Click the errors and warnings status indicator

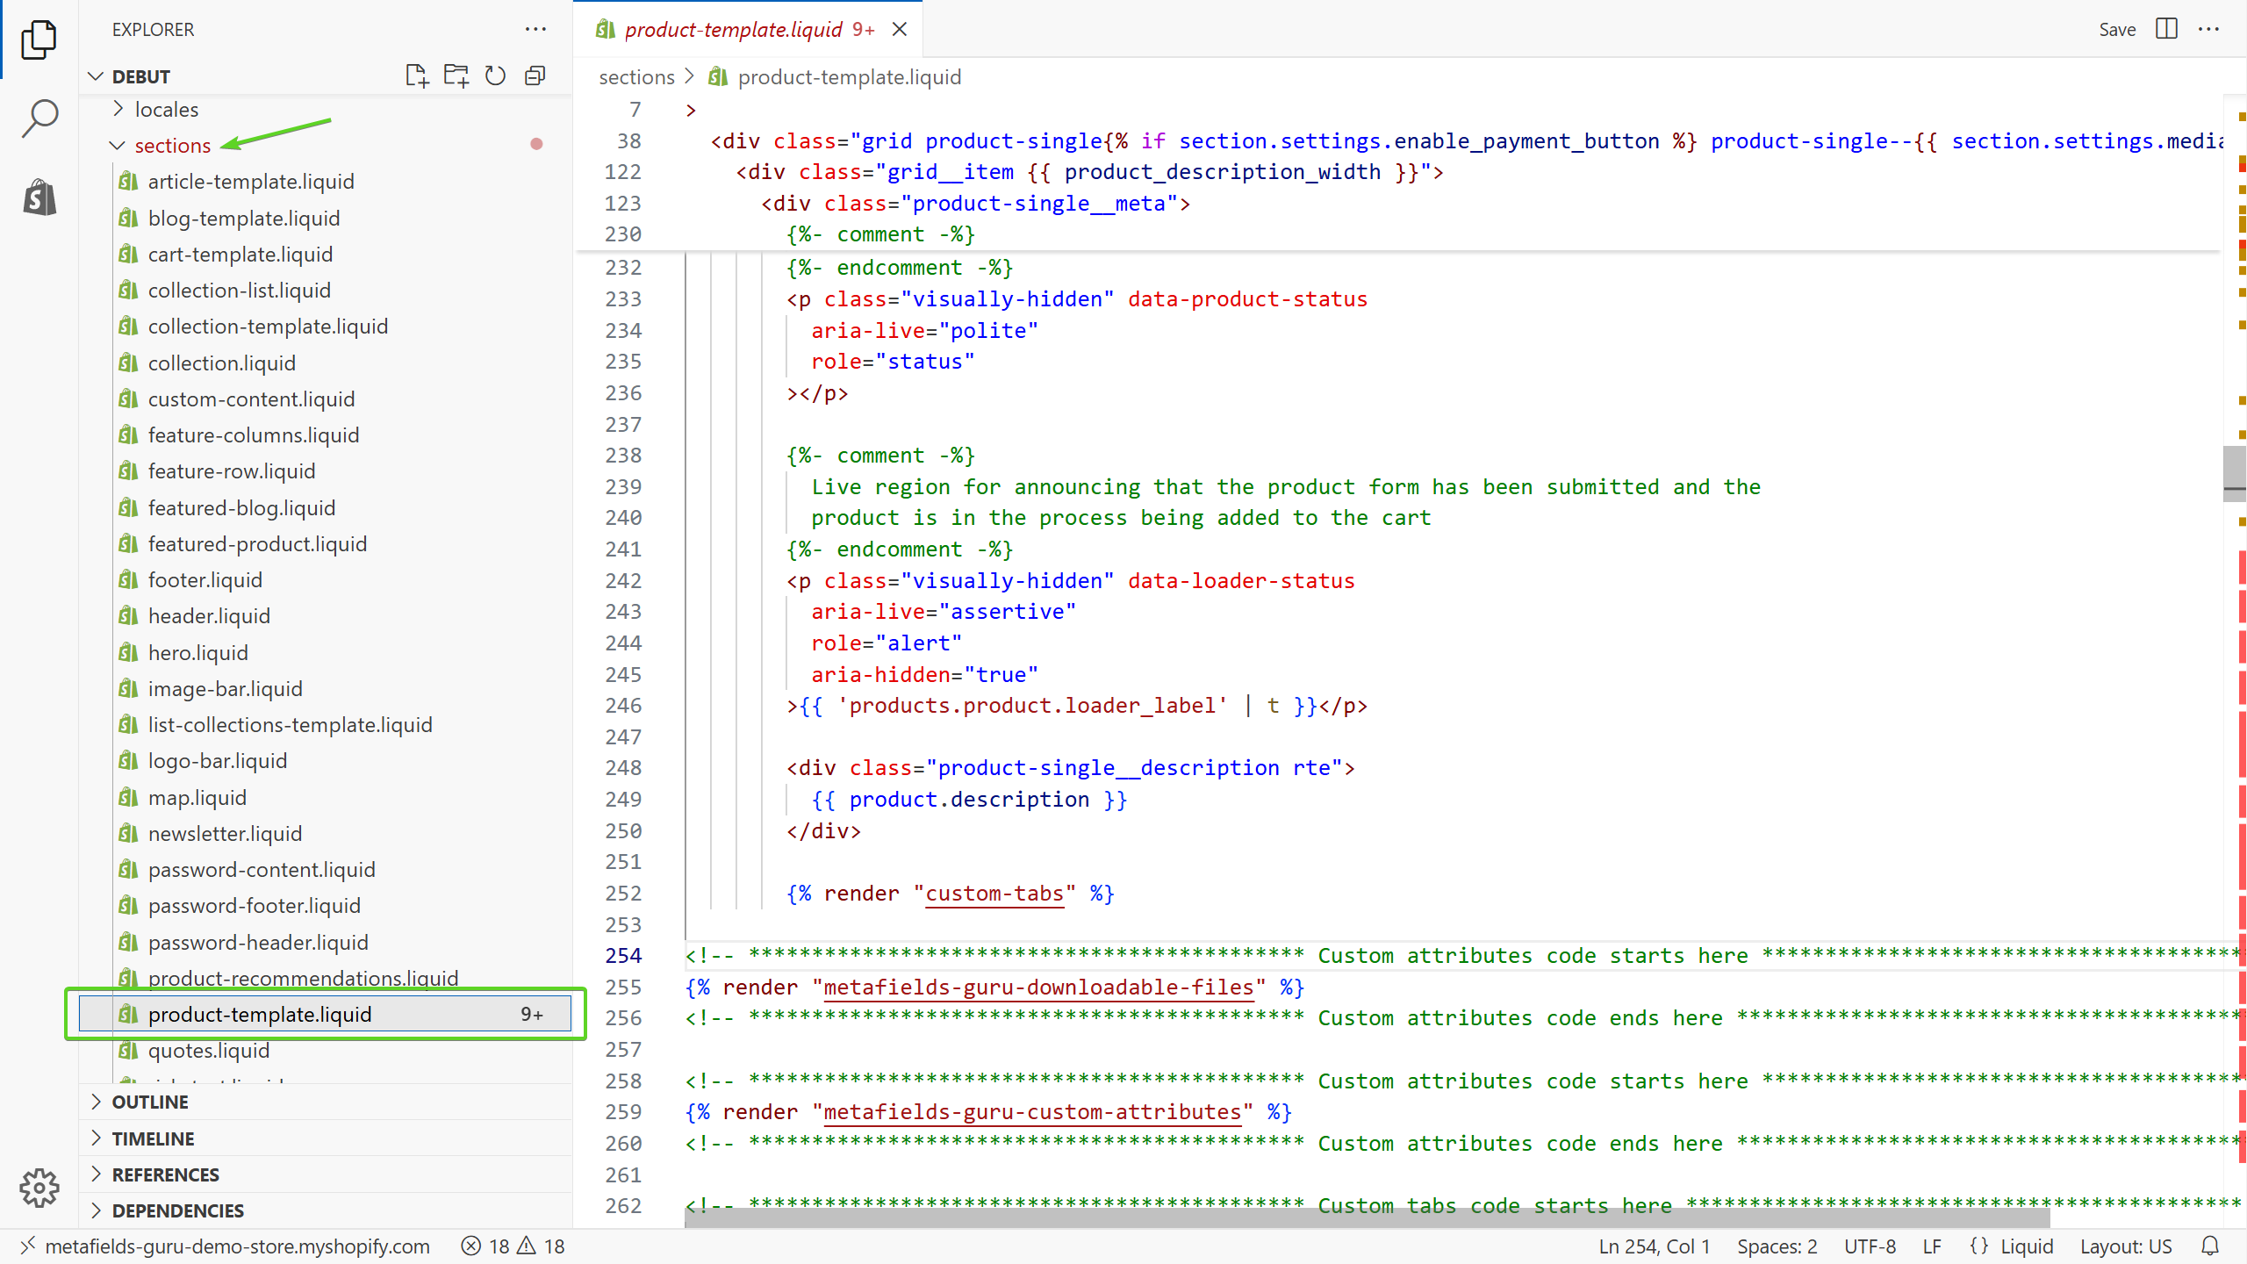point(513,1246)
